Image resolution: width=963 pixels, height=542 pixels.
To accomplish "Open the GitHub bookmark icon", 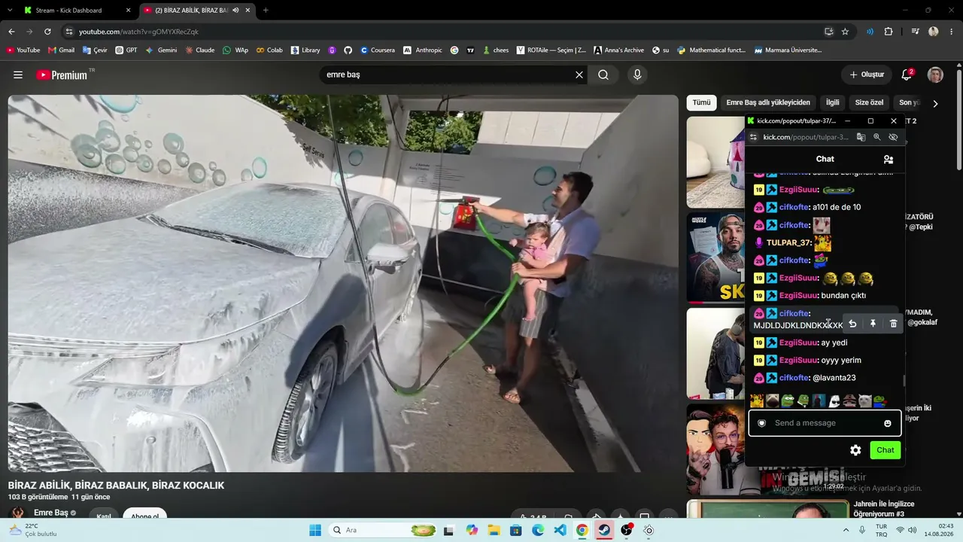I will pyautogui.click(x=348, y=50).
